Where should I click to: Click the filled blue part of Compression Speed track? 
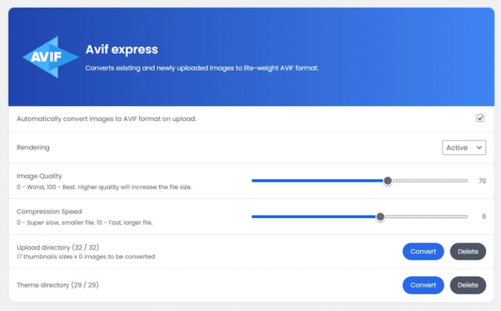pos(314,217)
